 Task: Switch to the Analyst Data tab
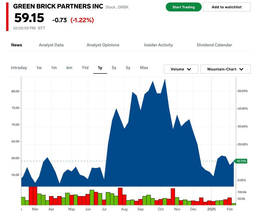(51, 45)
